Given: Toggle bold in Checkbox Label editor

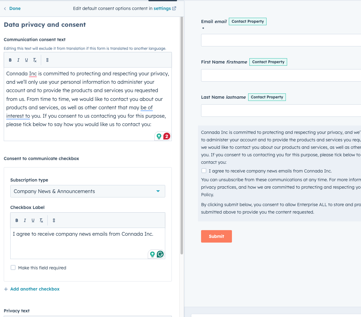Looking at the screenshot, I should pyautogui.click(x=17, y=220).
